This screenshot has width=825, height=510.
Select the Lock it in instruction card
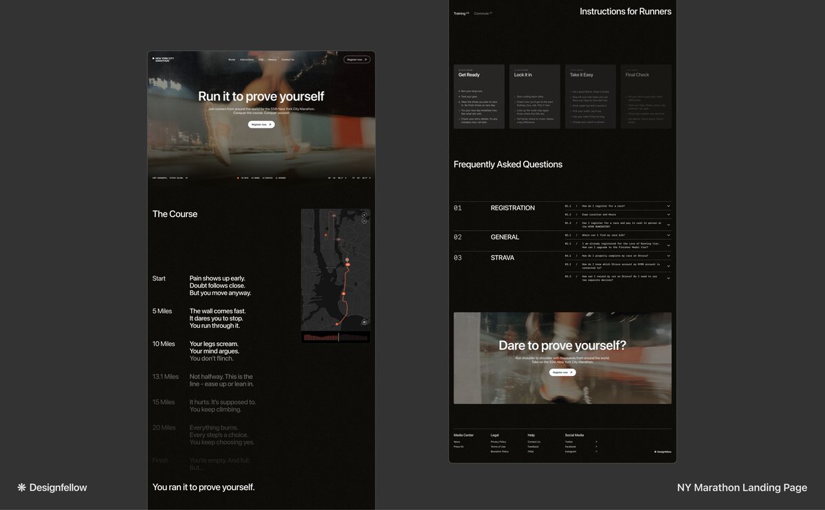535,96
